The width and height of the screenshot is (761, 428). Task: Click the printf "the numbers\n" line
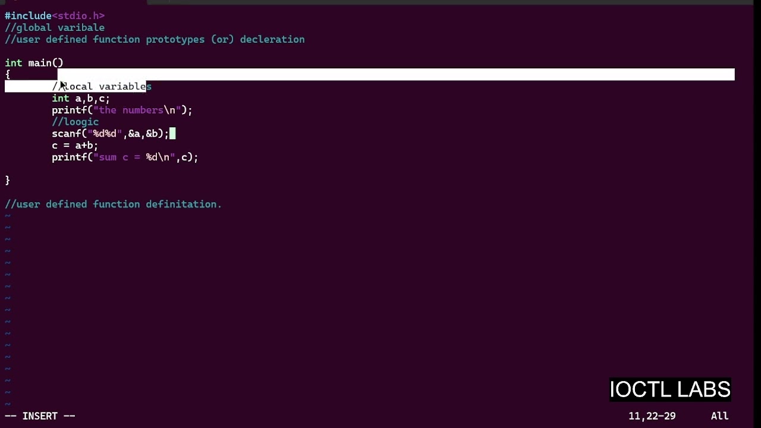(x=122, y=110)
